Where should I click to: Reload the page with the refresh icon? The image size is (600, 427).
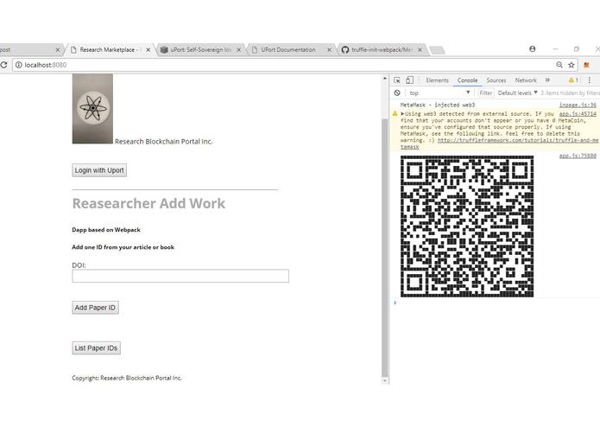(3, 65)
